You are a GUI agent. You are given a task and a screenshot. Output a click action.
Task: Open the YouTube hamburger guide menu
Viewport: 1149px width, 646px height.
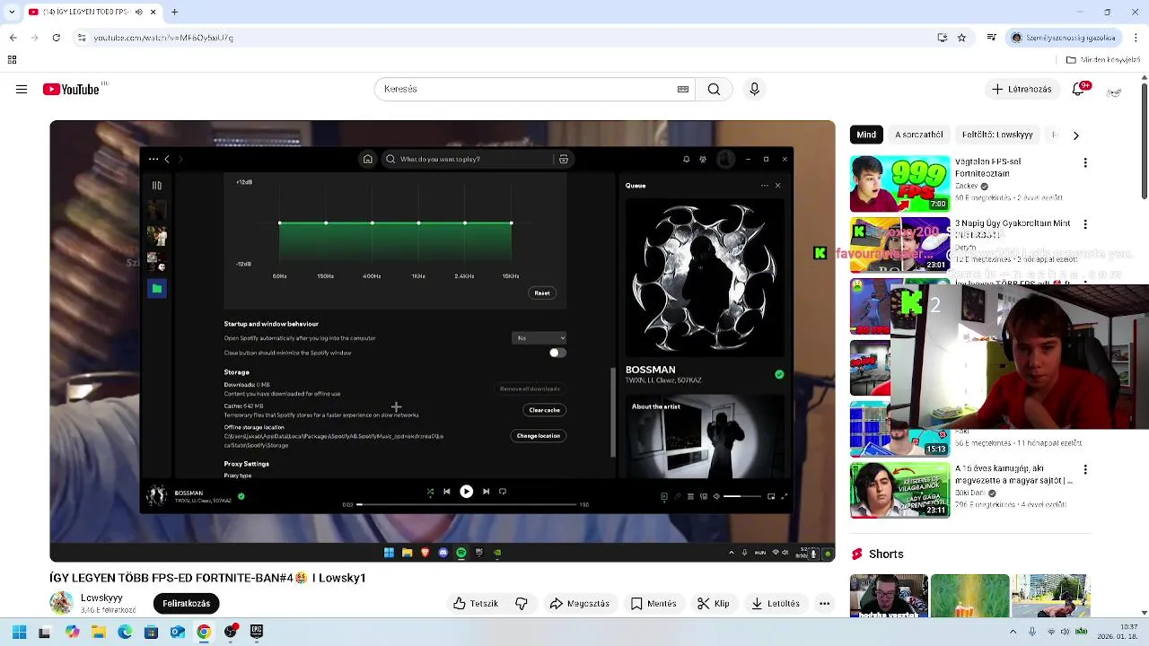[x=22, y=89]
